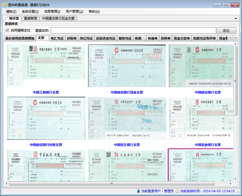The width and height of the screenshot is (242, 196).
Task: Open the 中国民生银行支票 template thumbnail
Action: [127, 118]
